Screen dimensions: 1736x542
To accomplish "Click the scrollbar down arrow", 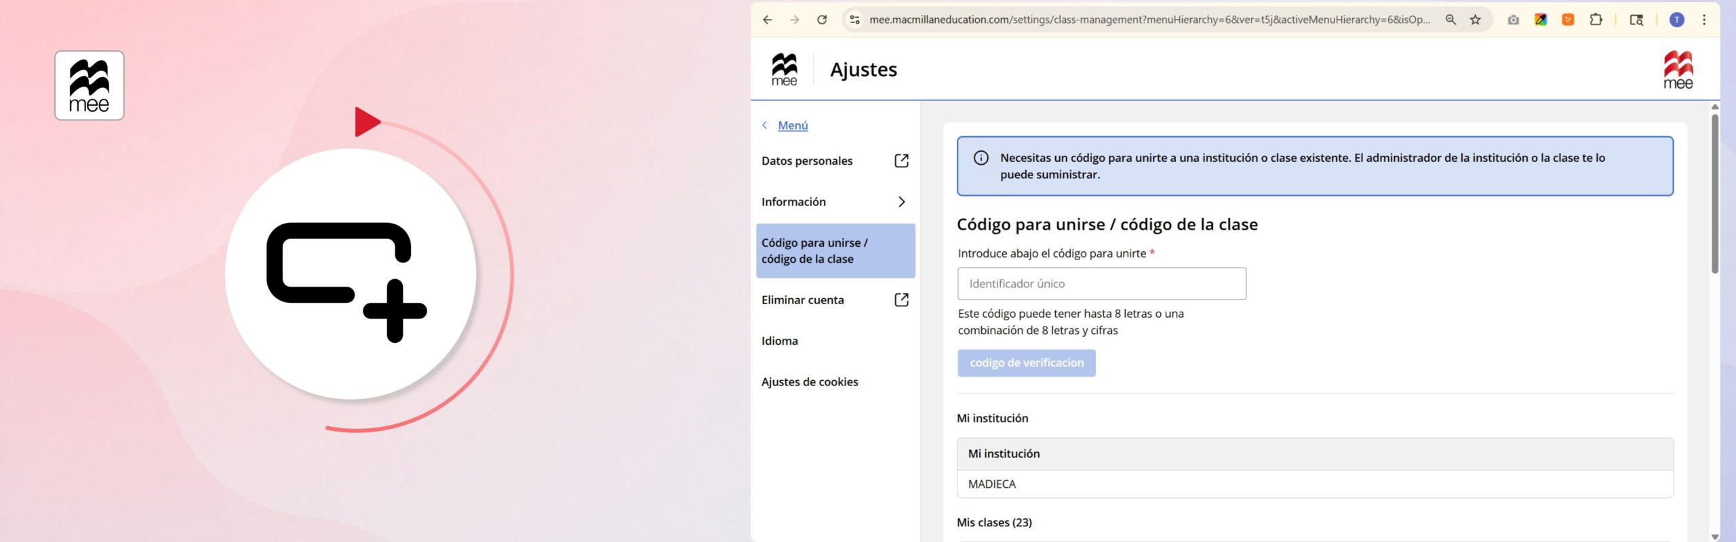I will coord(1715,537).
